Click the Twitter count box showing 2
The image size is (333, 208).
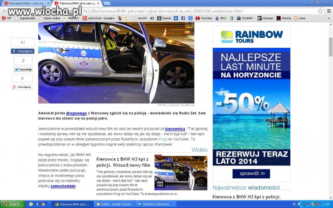(x=23, y=61)
